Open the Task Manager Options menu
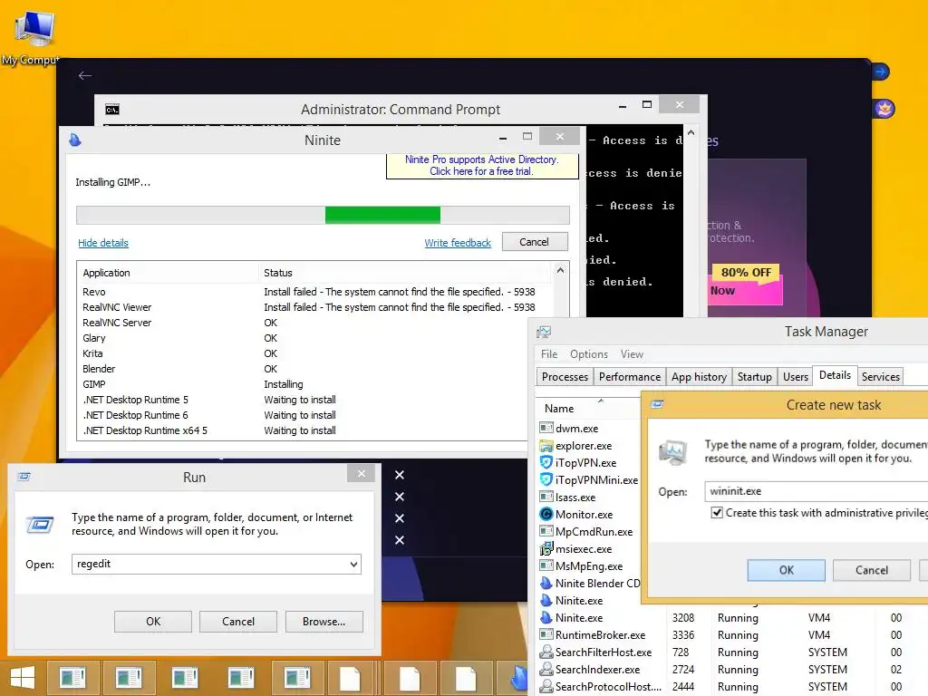The image size is (928, 696). tap(589, 354)
